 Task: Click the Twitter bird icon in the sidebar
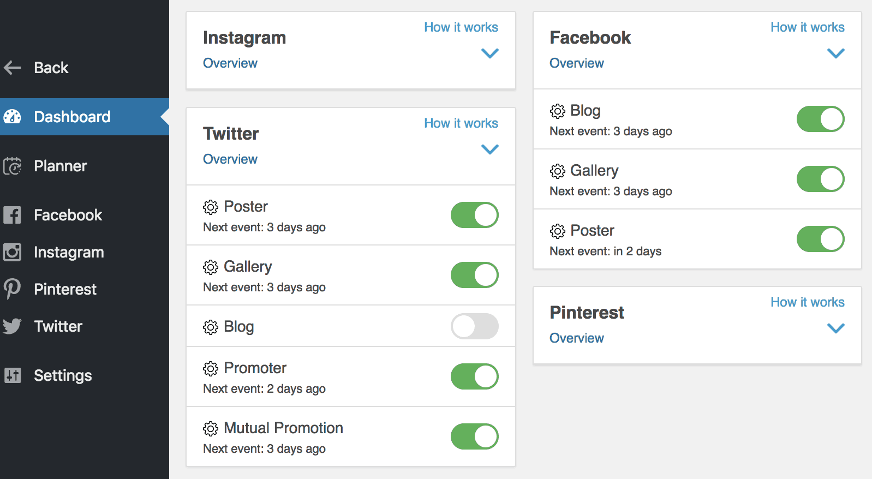[x=12, y=326]
